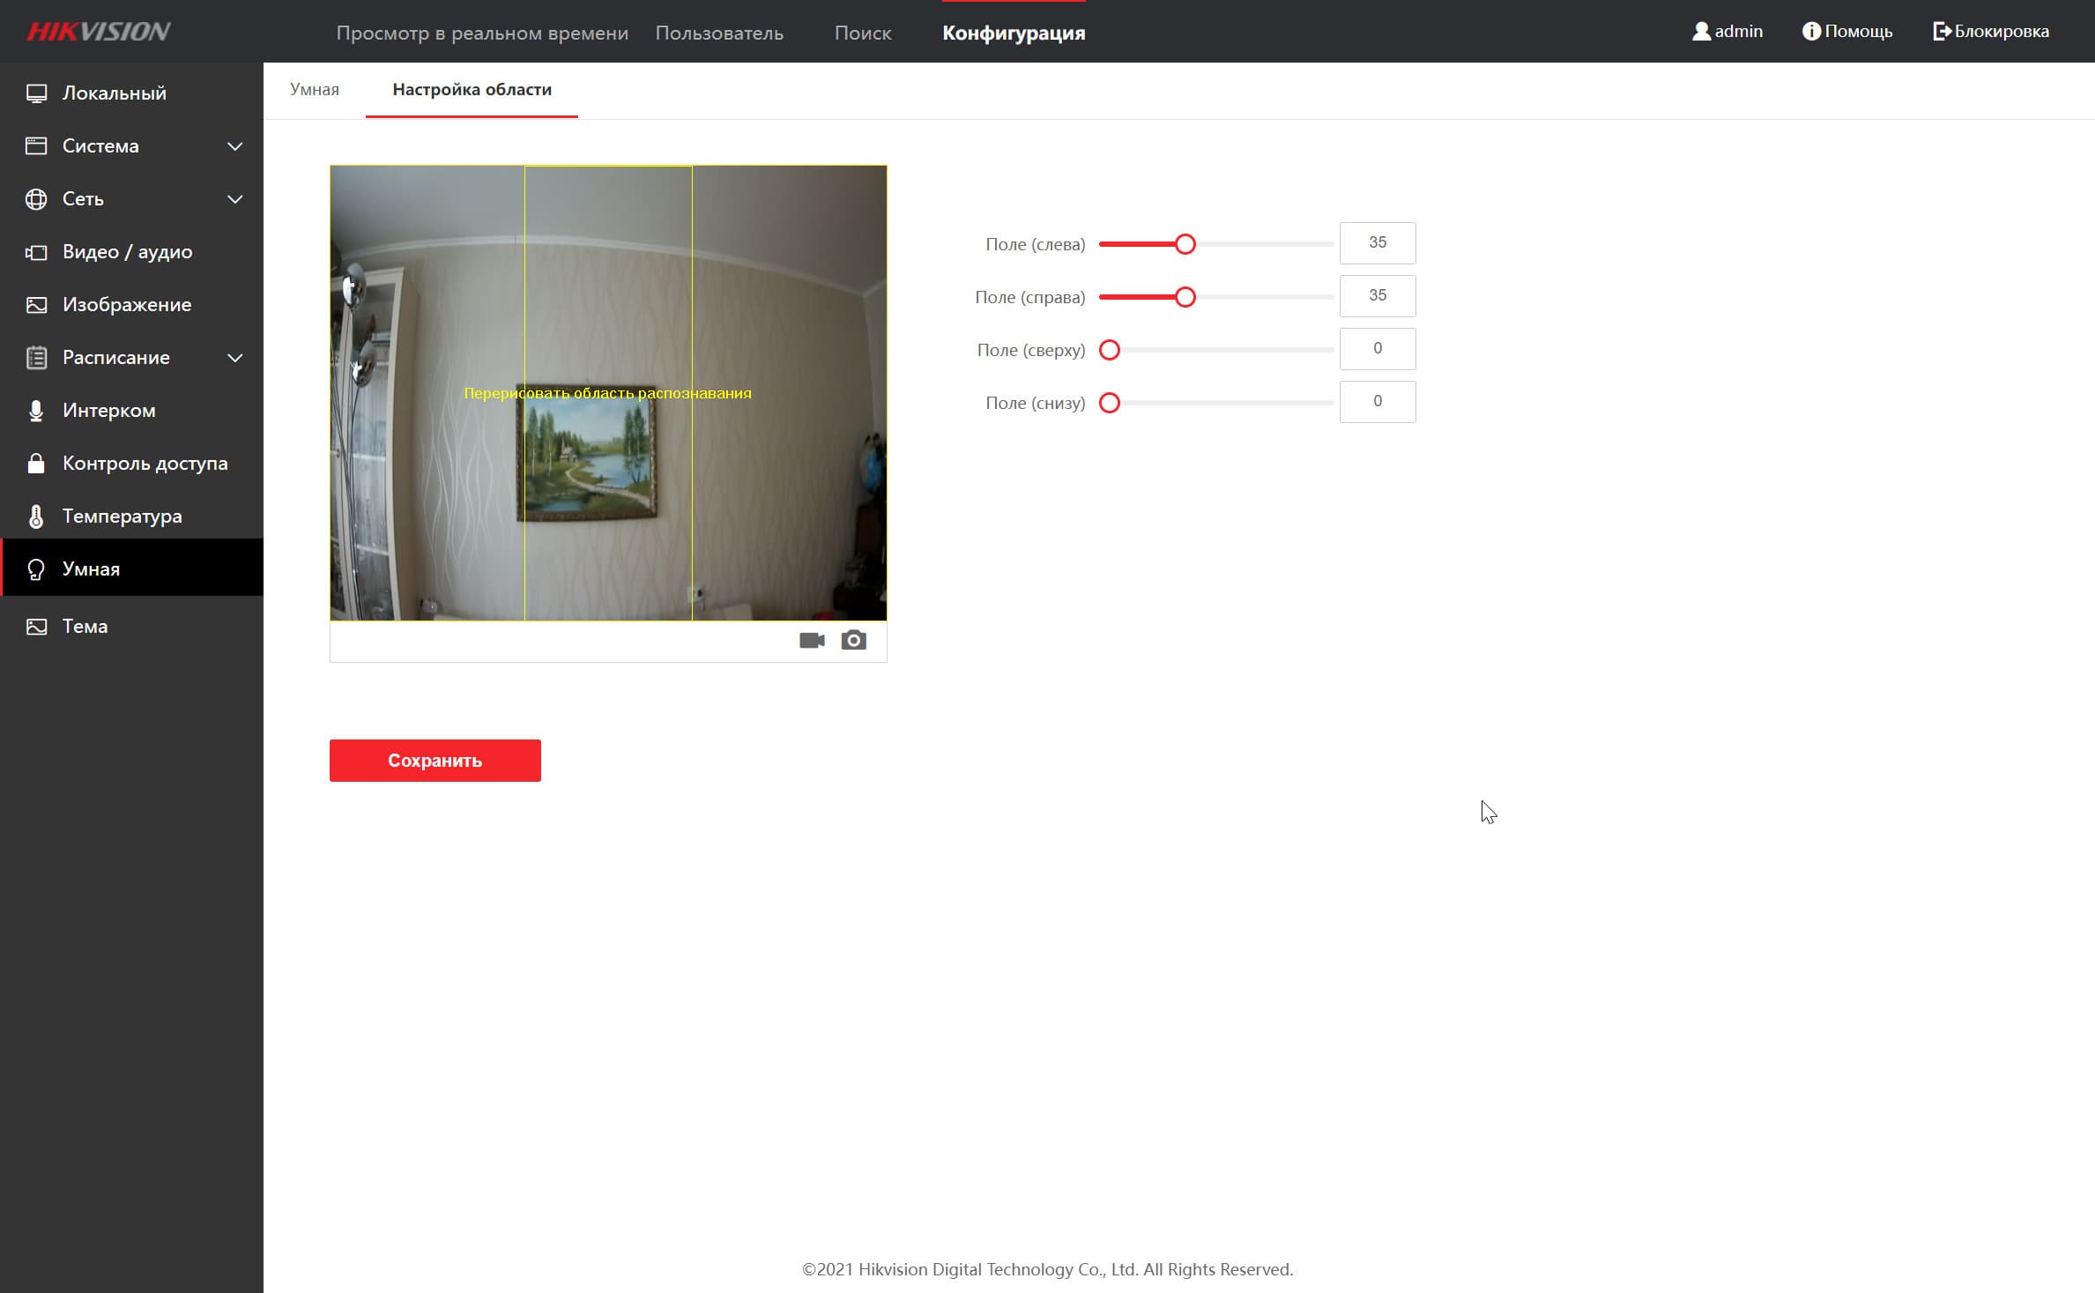Screen dimensions: 2095x1293
Task: Expand the Расписание menu chevron
Action: [234, 358]
